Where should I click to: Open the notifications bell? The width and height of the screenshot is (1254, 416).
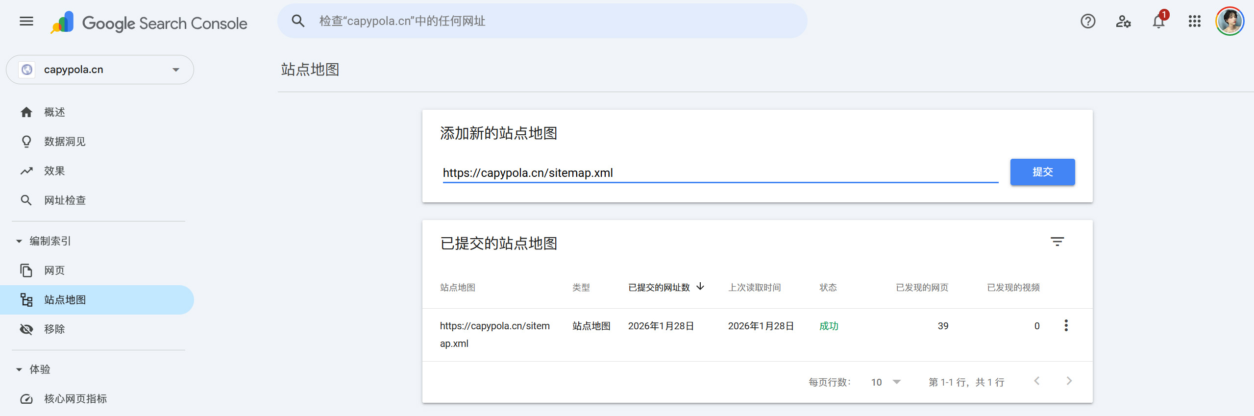coord(1158,22)
